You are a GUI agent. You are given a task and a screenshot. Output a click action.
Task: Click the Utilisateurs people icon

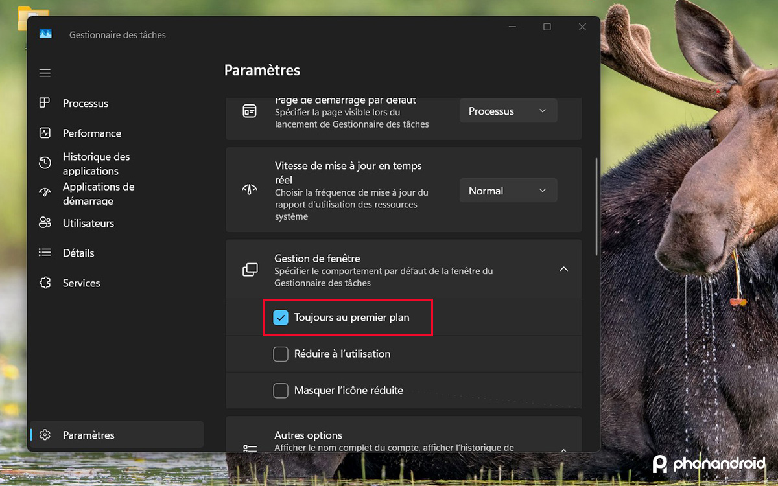[45, 223]
